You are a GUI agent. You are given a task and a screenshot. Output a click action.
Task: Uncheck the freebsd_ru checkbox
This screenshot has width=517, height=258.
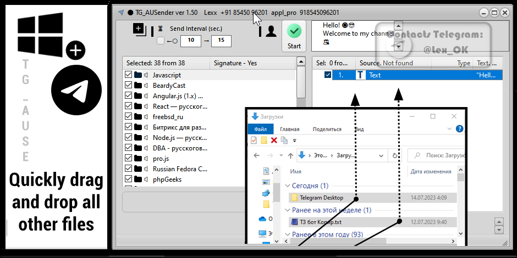tap(128, 117)
